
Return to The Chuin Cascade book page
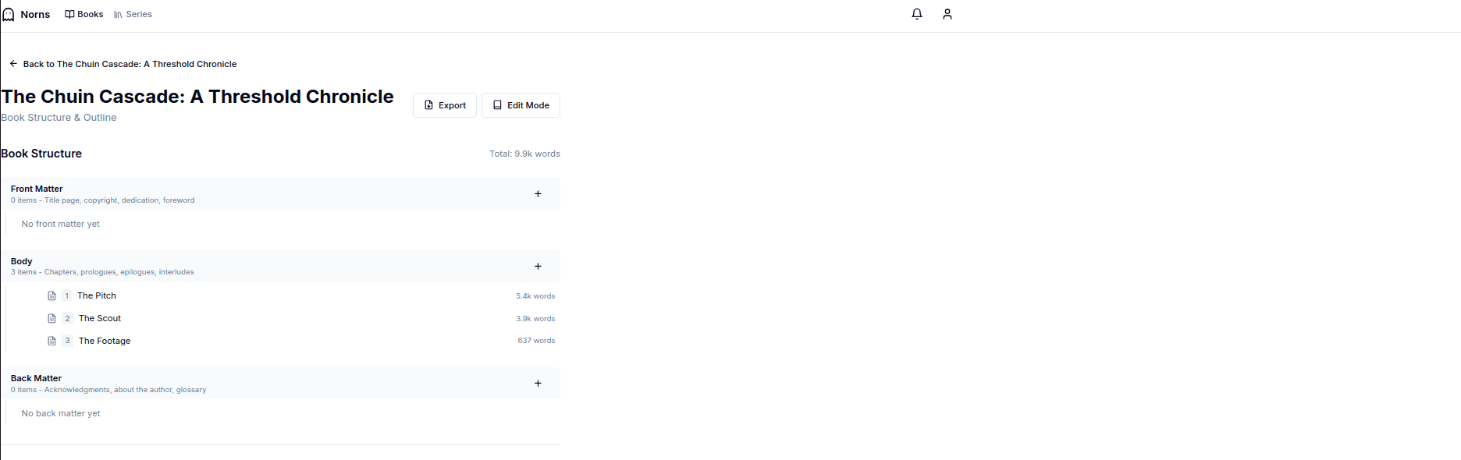click(130, 64)
